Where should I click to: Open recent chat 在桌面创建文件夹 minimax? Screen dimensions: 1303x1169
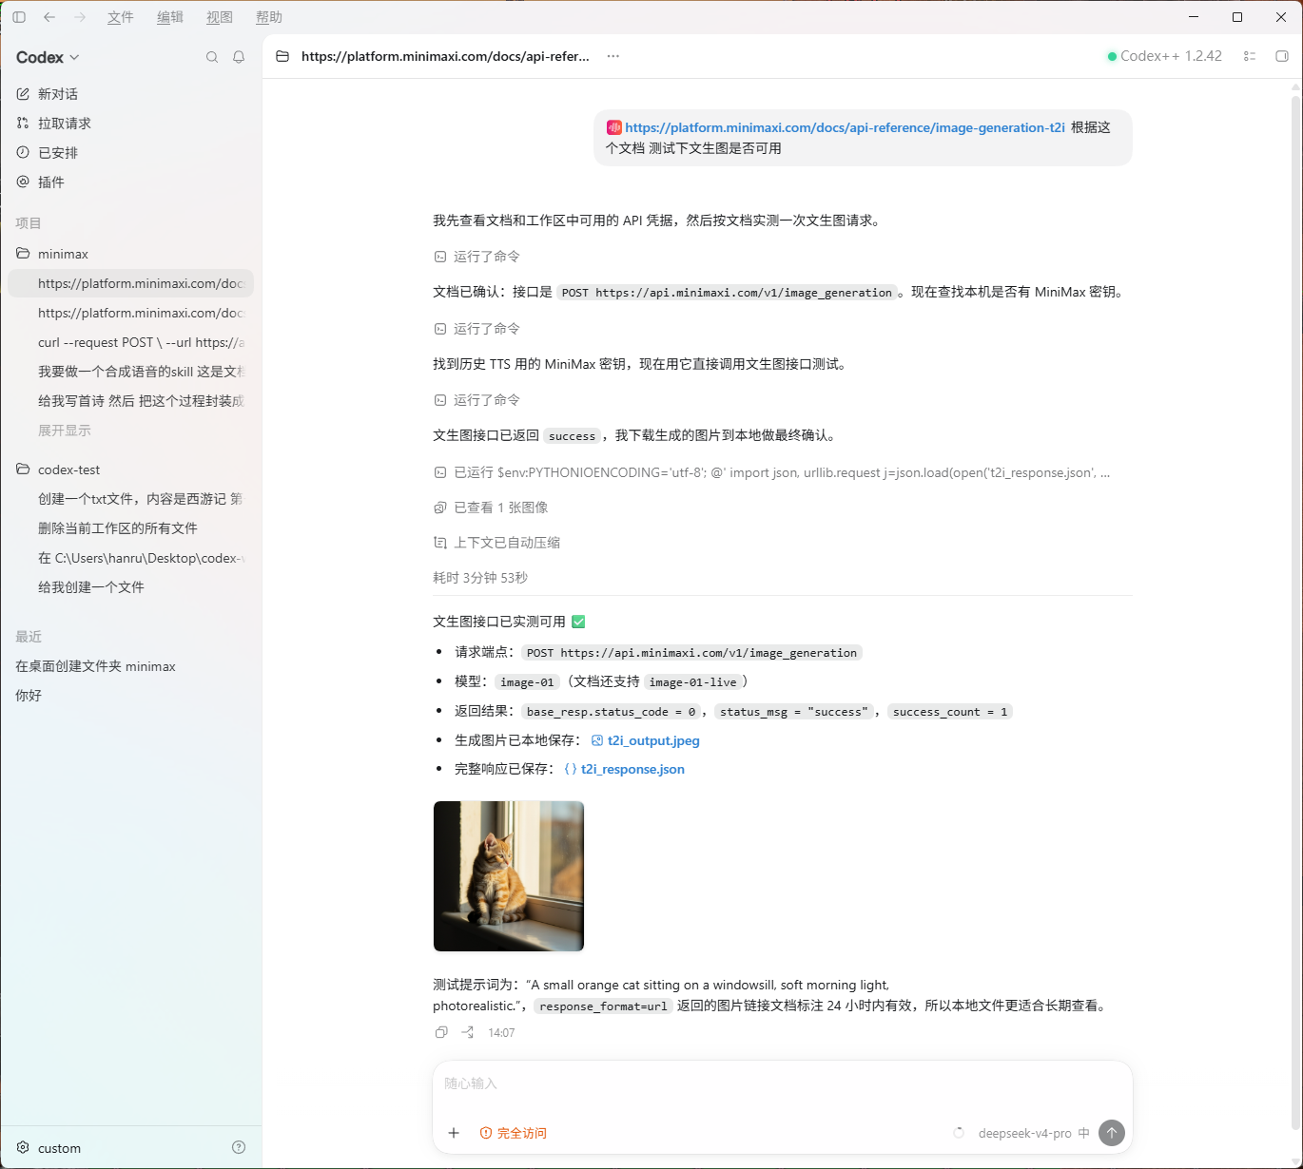130,666
